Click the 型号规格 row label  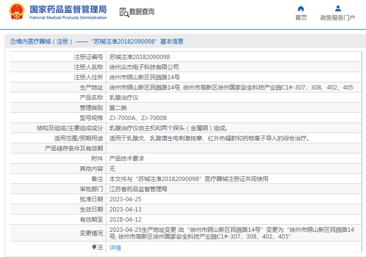pos(91,118)
